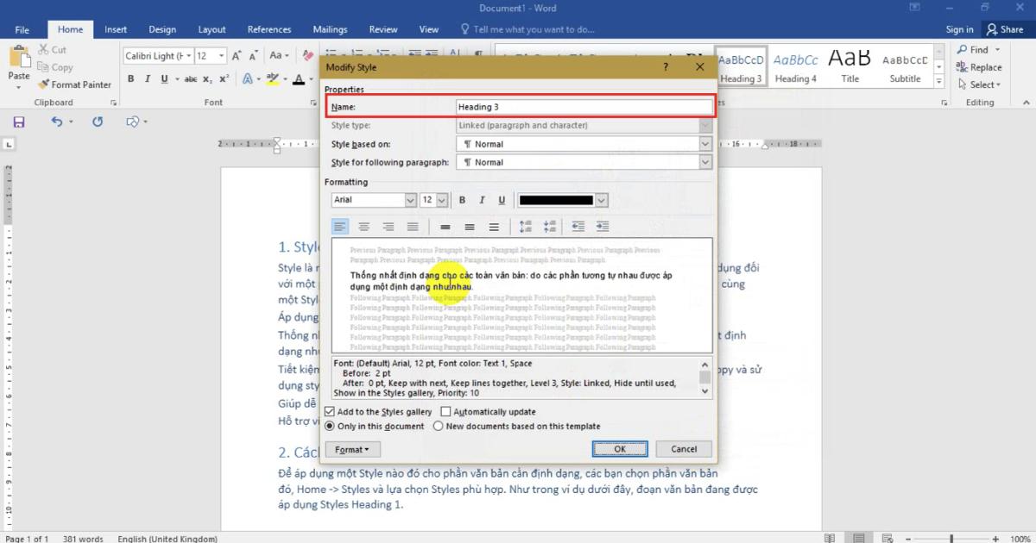Switch to the Design tab

(162, 29)
